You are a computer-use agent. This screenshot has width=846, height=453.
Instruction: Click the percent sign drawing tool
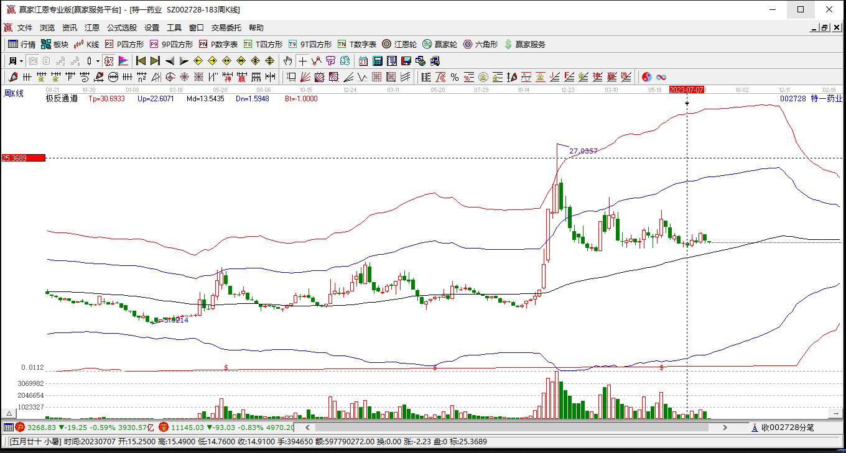pos(455,77)
